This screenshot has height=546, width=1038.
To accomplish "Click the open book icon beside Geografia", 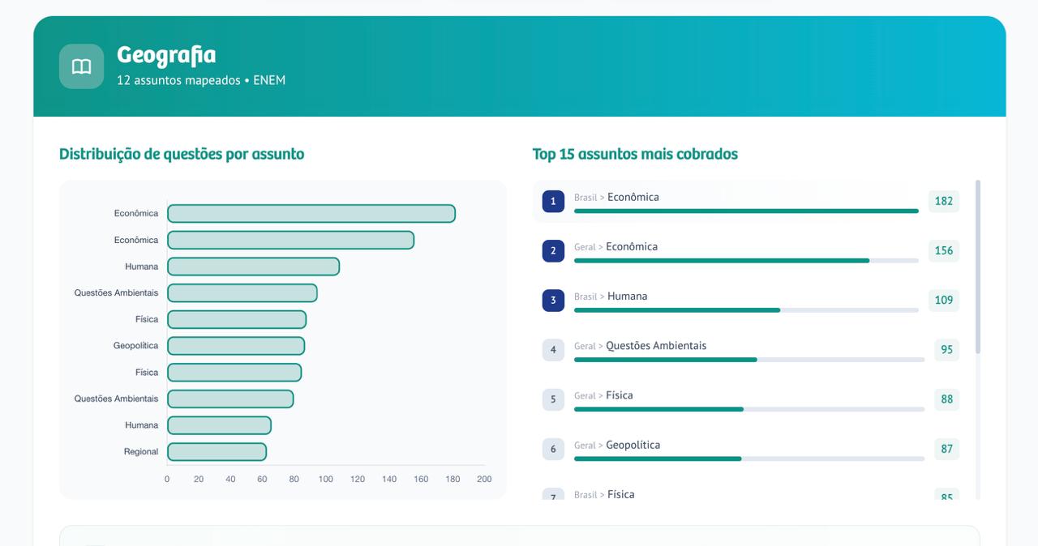I will pyautogui.click(x=81, y=66).
